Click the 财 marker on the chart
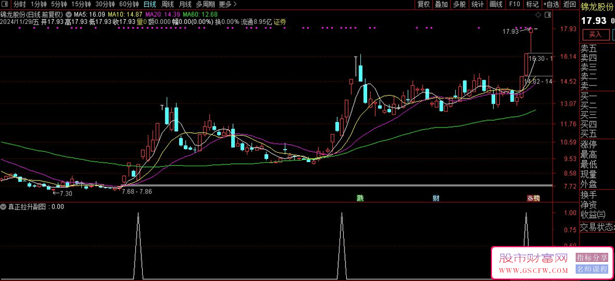 pos(436,198)
